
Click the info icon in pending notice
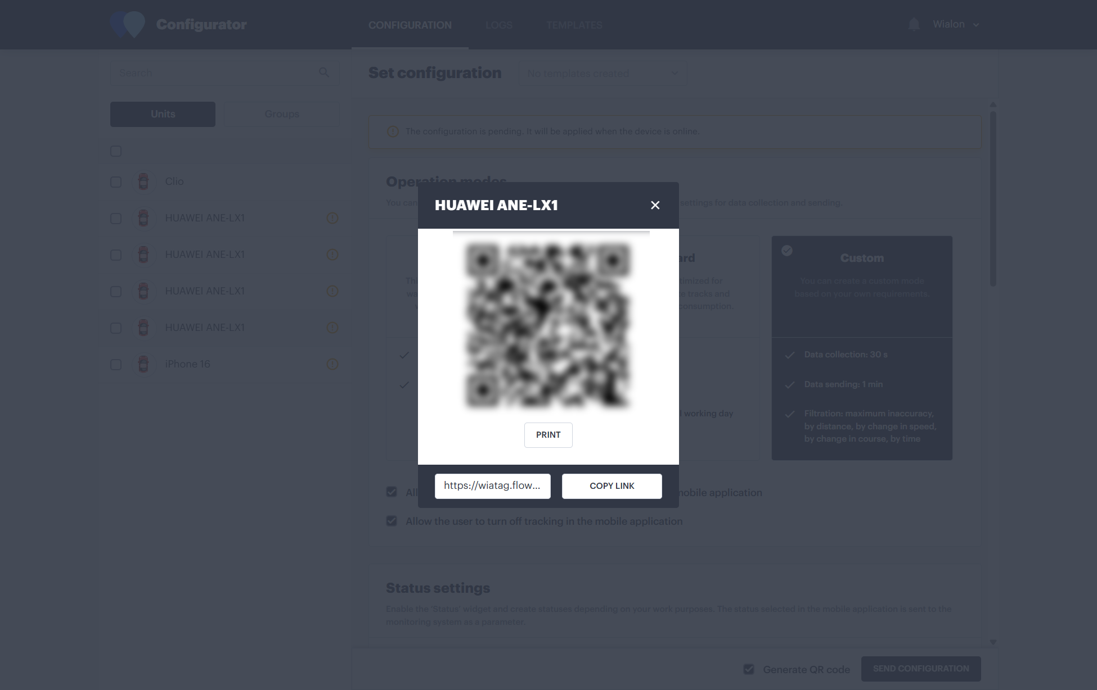[393, 131]
